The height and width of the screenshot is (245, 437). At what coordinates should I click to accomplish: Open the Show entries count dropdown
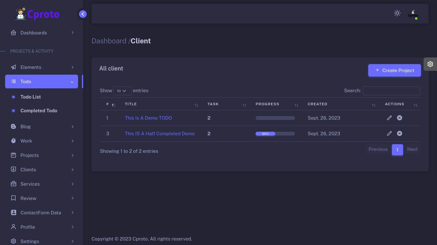pyautogui.click(x=122, y=91)
